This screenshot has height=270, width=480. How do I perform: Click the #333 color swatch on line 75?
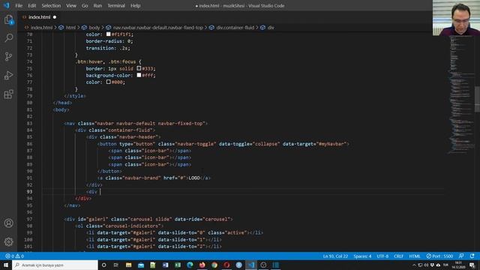point(139,68)
